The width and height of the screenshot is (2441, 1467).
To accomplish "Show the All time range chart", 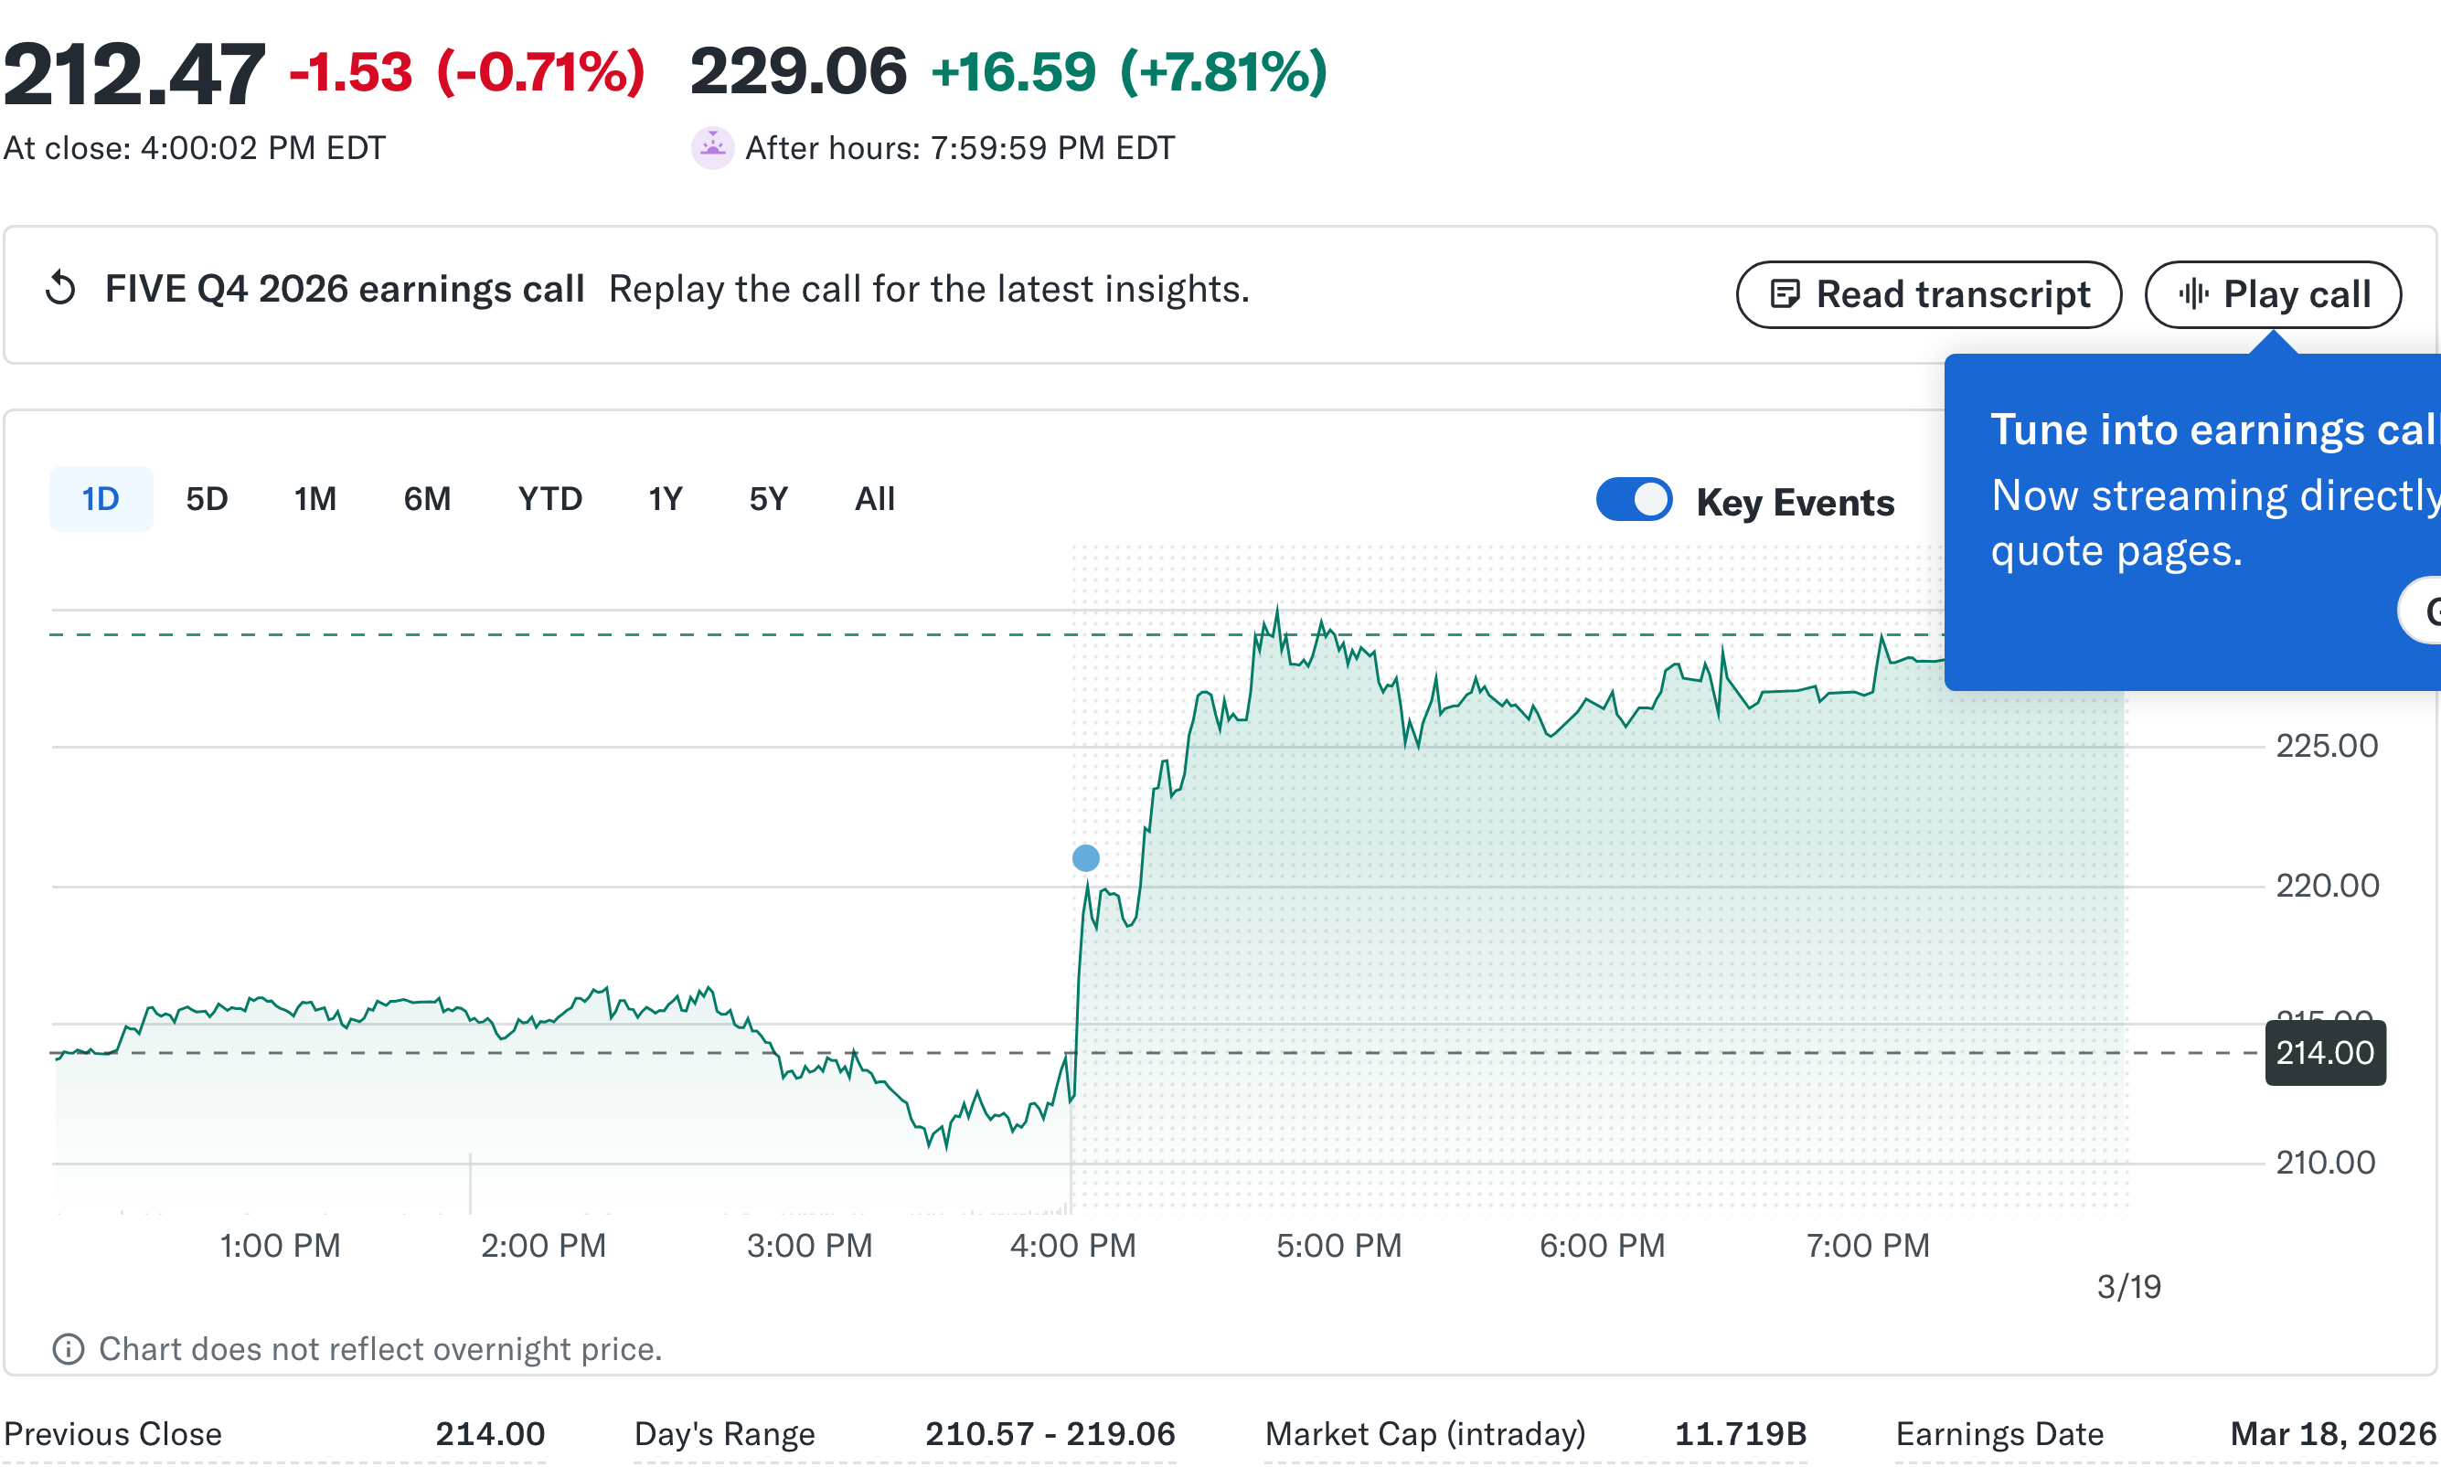I will click(874, 500).
